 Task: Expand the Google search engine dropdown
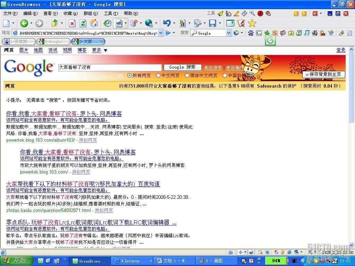pos(228,33)
